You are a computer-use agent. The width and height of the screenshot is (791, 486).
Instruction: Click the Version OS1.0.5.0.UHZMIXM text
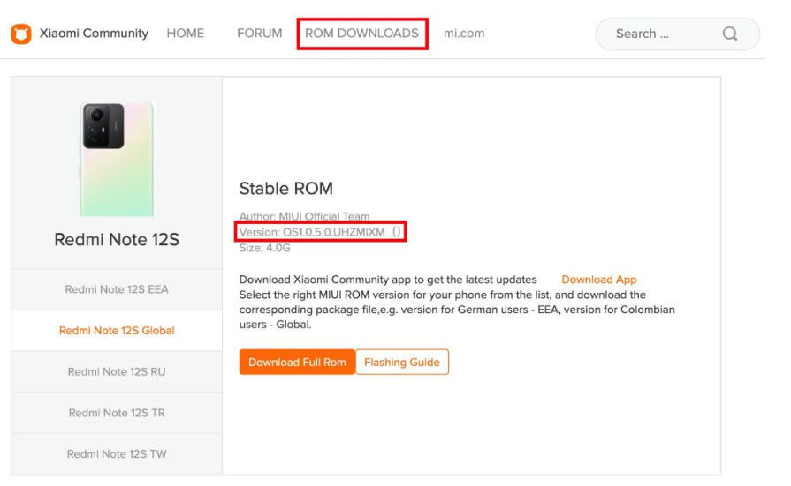320,232
